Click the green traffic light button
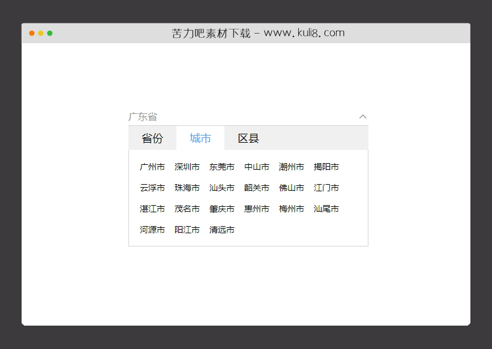The image size is (492, 349). coord(50,33)
